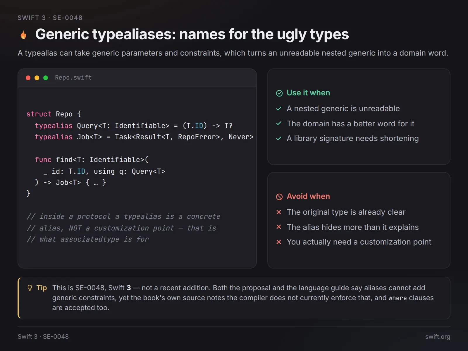Click the text A library signature needs shortening
468x351 pixels.
[353, 138]
